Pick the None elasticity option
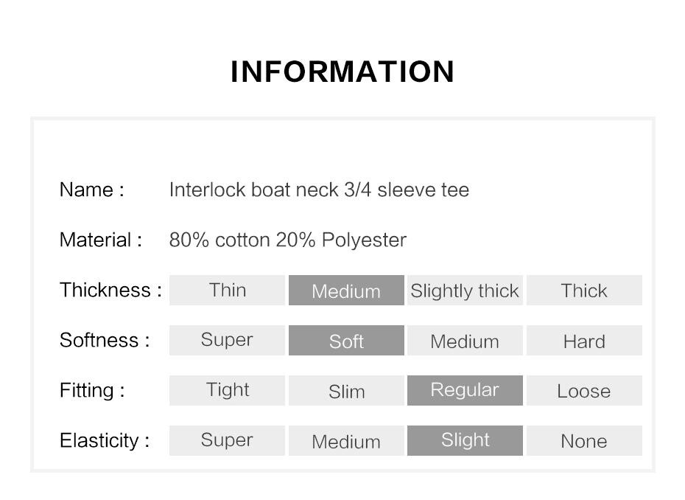The image size is (685, 500). click(584, 440)
